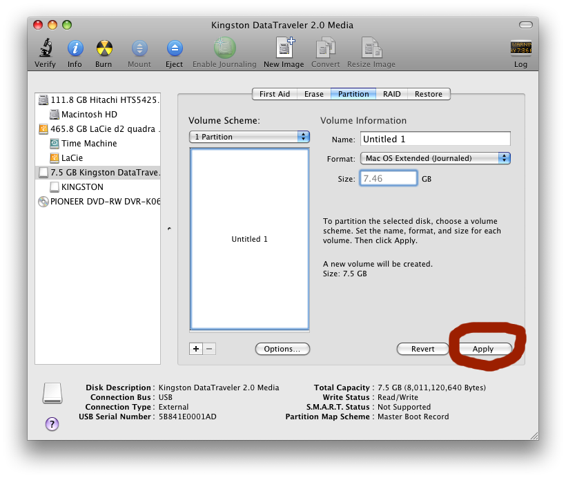Remove partition with minus button

pyautogui.click(x=209, y=349)
